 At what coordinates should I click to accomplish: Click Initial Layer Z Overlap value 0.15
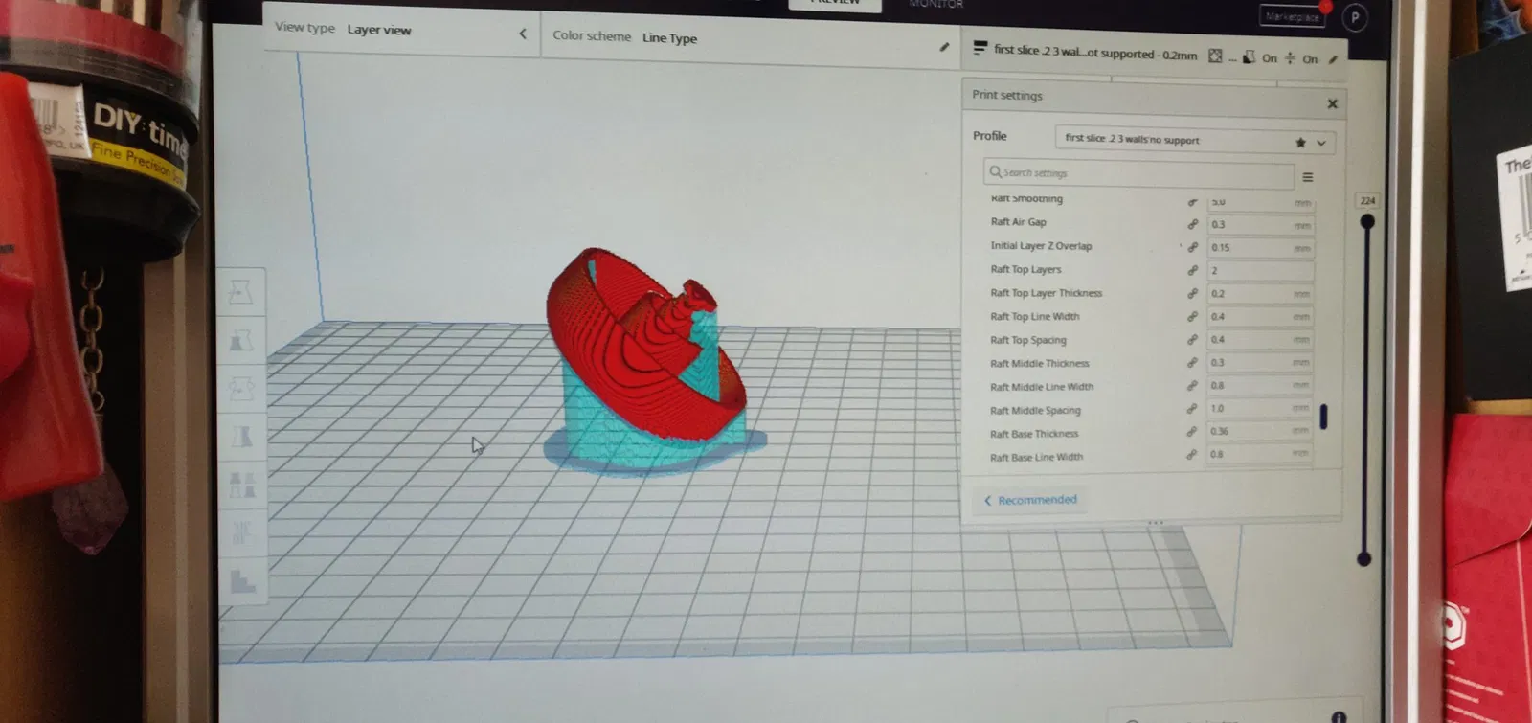click(1260, 248)
